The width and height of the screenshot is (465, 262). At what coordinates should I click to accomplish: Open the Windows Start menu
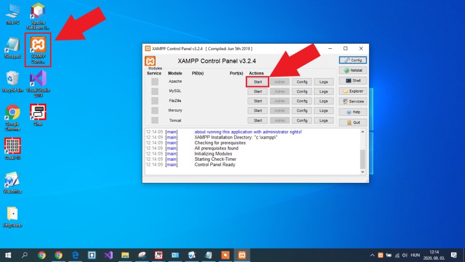click(8, 255)
